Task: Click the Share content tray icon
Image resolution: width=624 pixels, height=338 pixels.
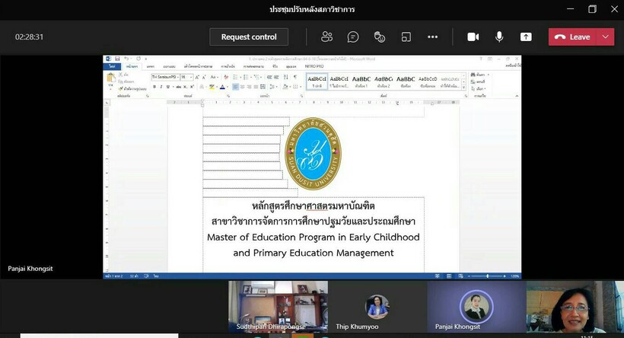Action: pos(526,37)
